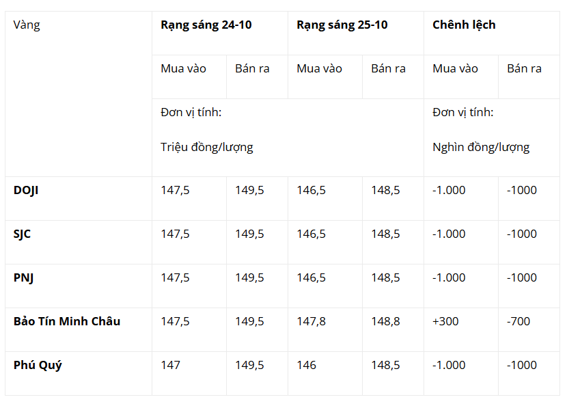The height and width of the screenshot is (408, 567).
Task: Click "Mua vào" under Rạng sáng 24-10
Action: pos(183,69)
